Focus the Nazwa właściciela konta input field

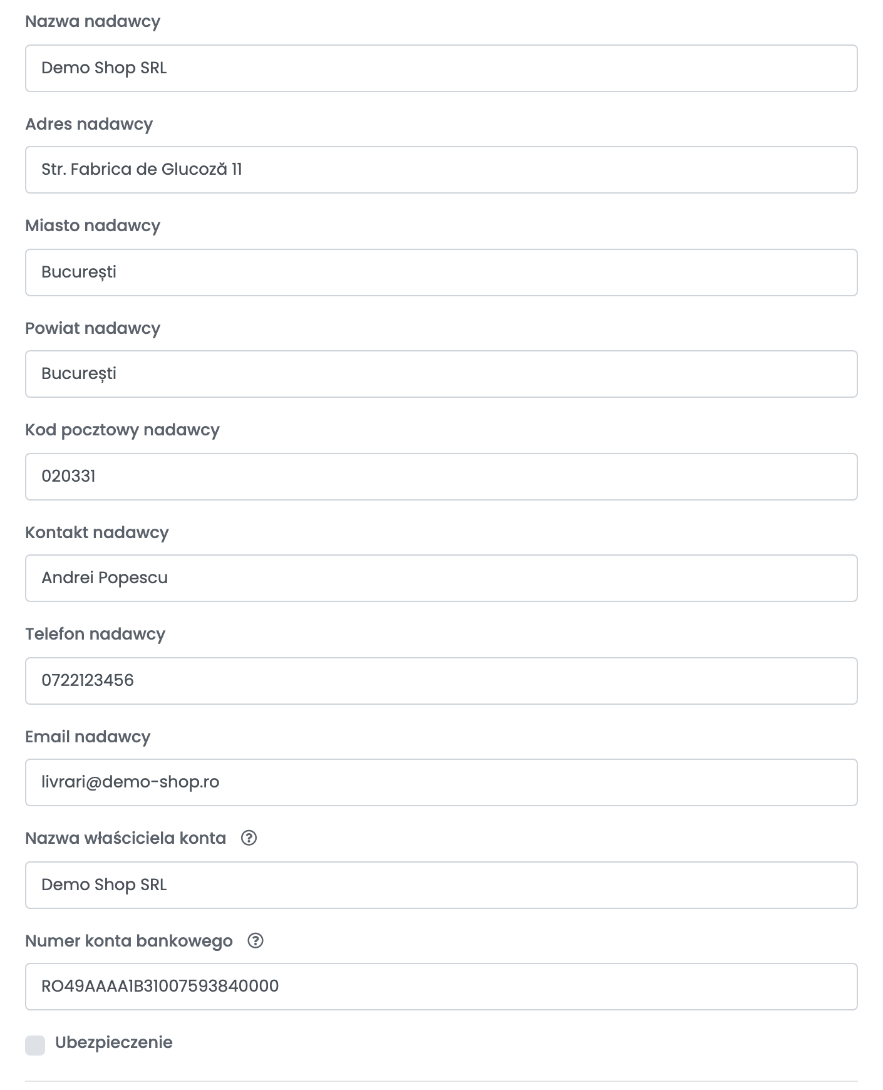pyautogui.click(x=441, y=885)
